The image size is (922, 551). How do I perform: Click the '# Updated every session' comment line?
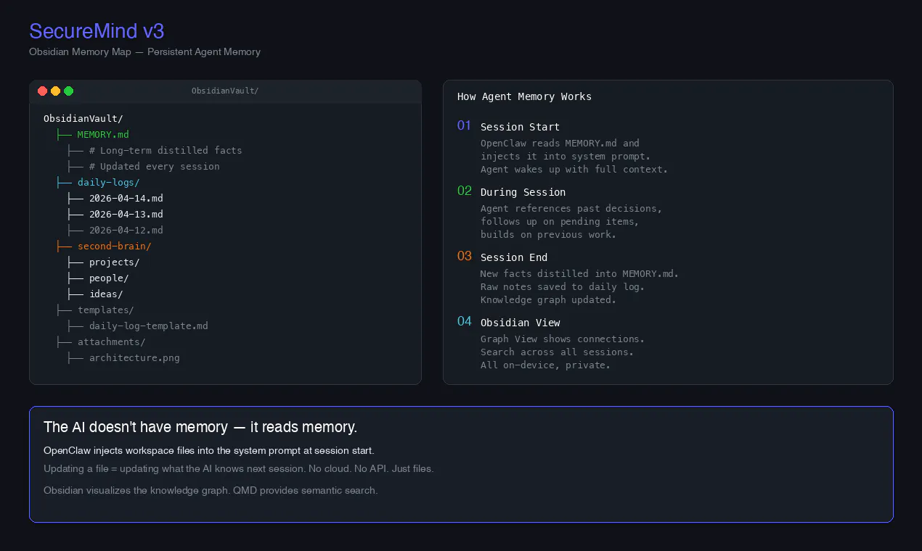point(155,166)
